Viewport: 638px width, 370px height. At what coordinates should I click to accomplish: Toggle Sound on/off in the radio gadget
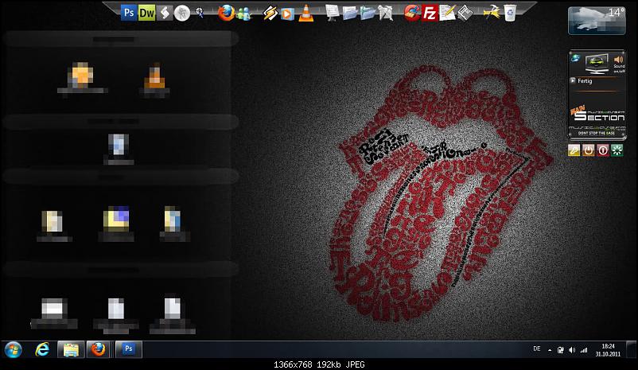click(x=619, y=64)
